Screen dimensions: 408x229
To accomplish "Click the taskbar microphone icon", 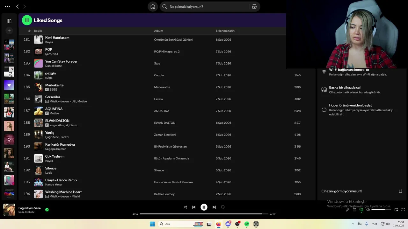I will (367, 224).
